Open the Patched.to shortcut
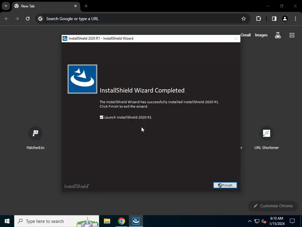 35,138
